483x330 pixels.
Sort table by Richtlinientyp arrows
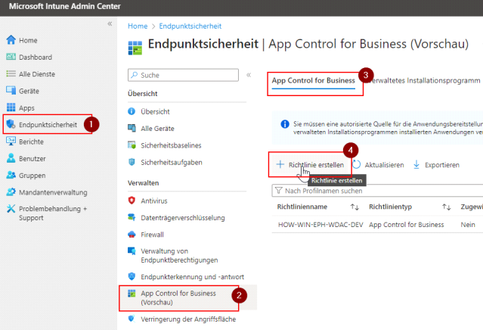pyautogui.click(x=447, y=207)
